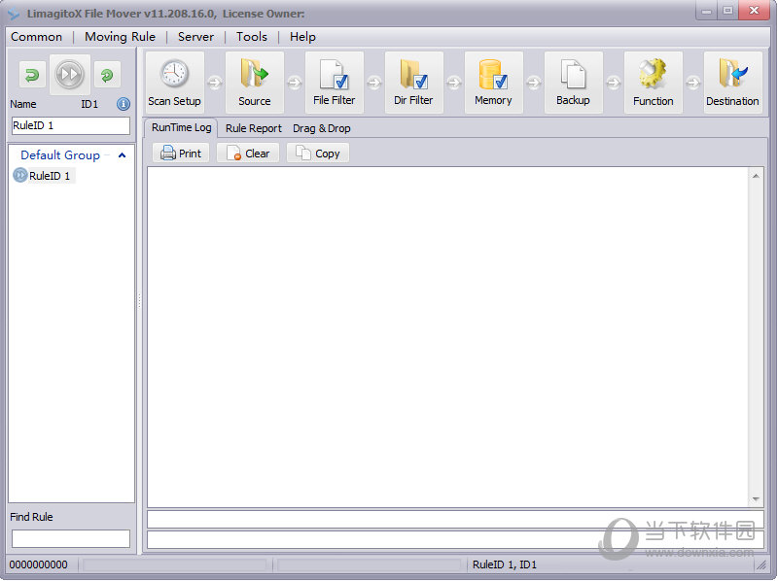Click the RuleID 1, ID1 status bar text
Image resolution: width=778 pixels, height=581 pixels.
point(505,564)
